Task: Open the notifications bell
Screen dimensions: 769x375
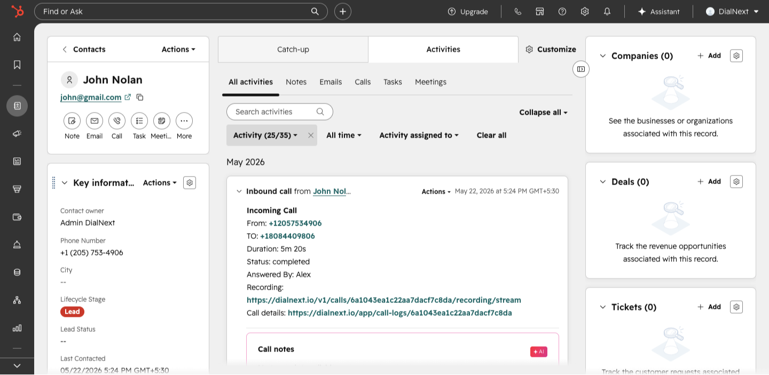Action: click(x=607, y=11)
